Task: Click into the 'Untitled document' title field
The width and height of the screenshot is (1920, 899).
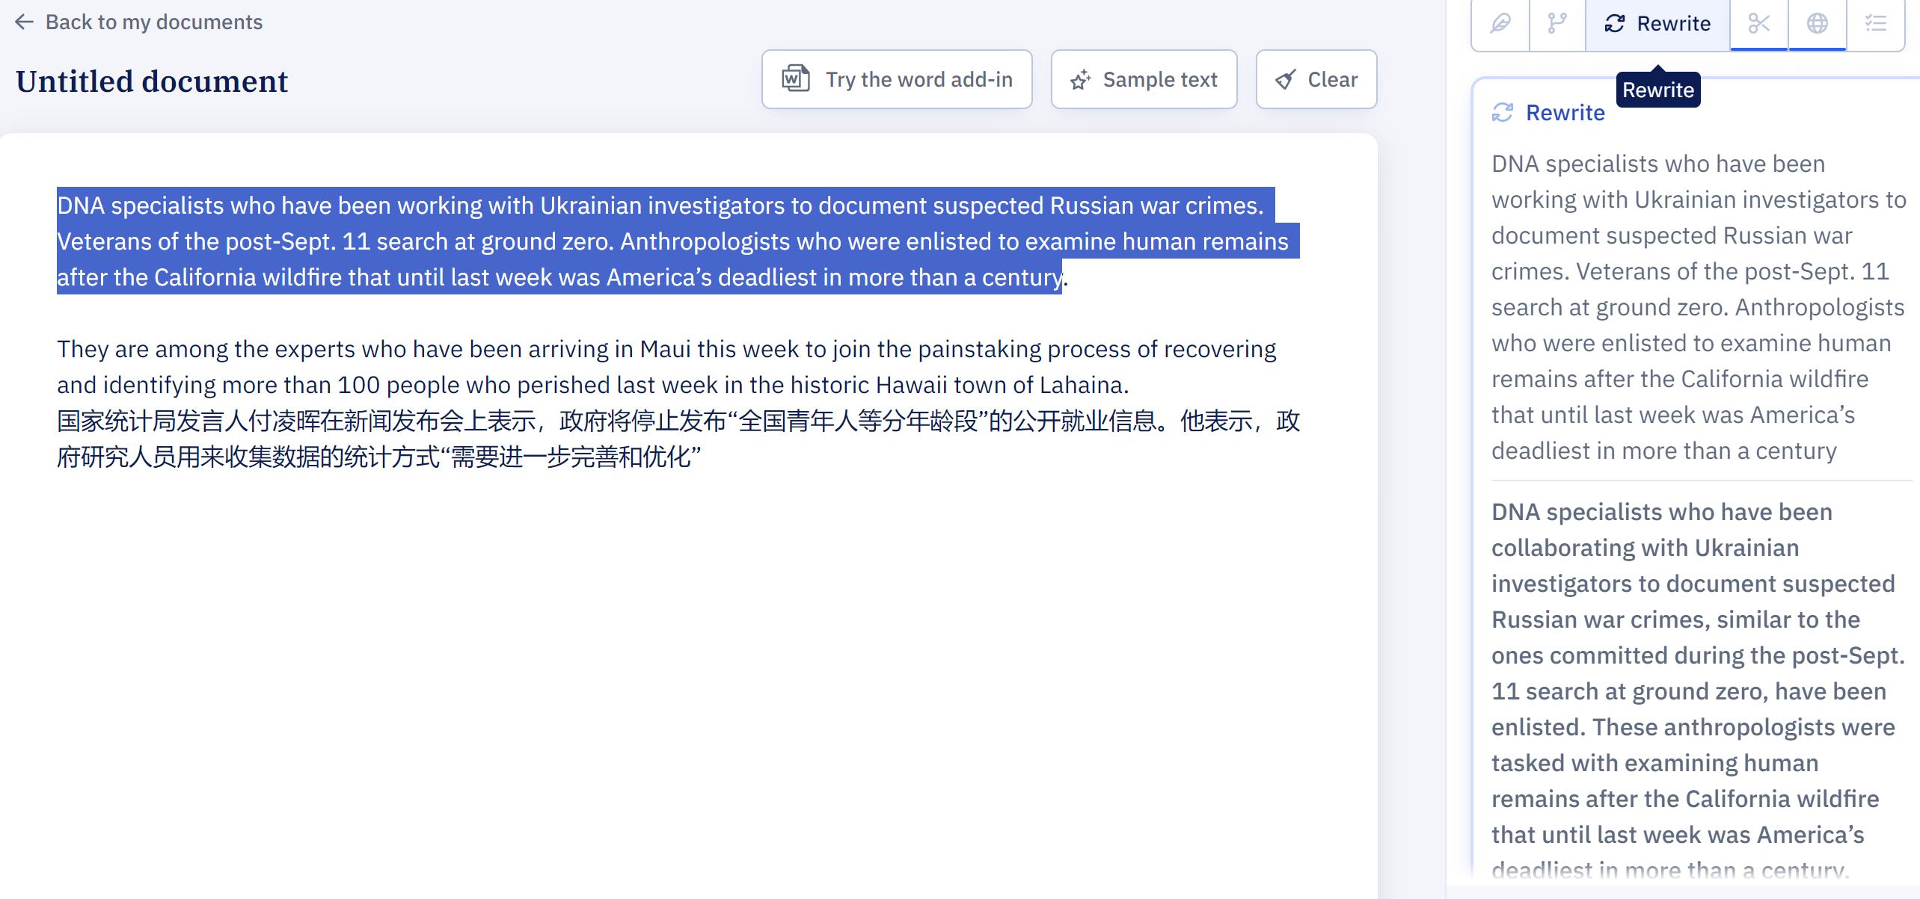Action: click(x=153, y=81)
